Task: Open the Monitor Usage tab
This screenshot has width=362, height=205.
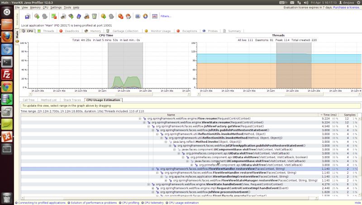Action: (x=158, y=31)
